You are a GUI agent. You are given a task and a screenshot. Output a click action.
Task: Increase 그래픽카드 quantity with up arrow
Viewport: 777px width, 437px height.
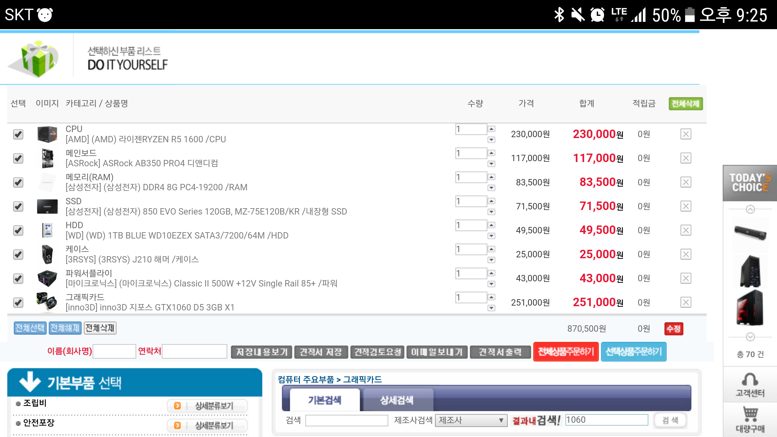(x=491, y=297)
